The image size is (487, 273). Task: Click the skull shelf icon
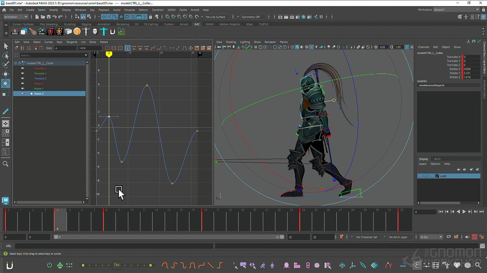[x=95, y=31]
